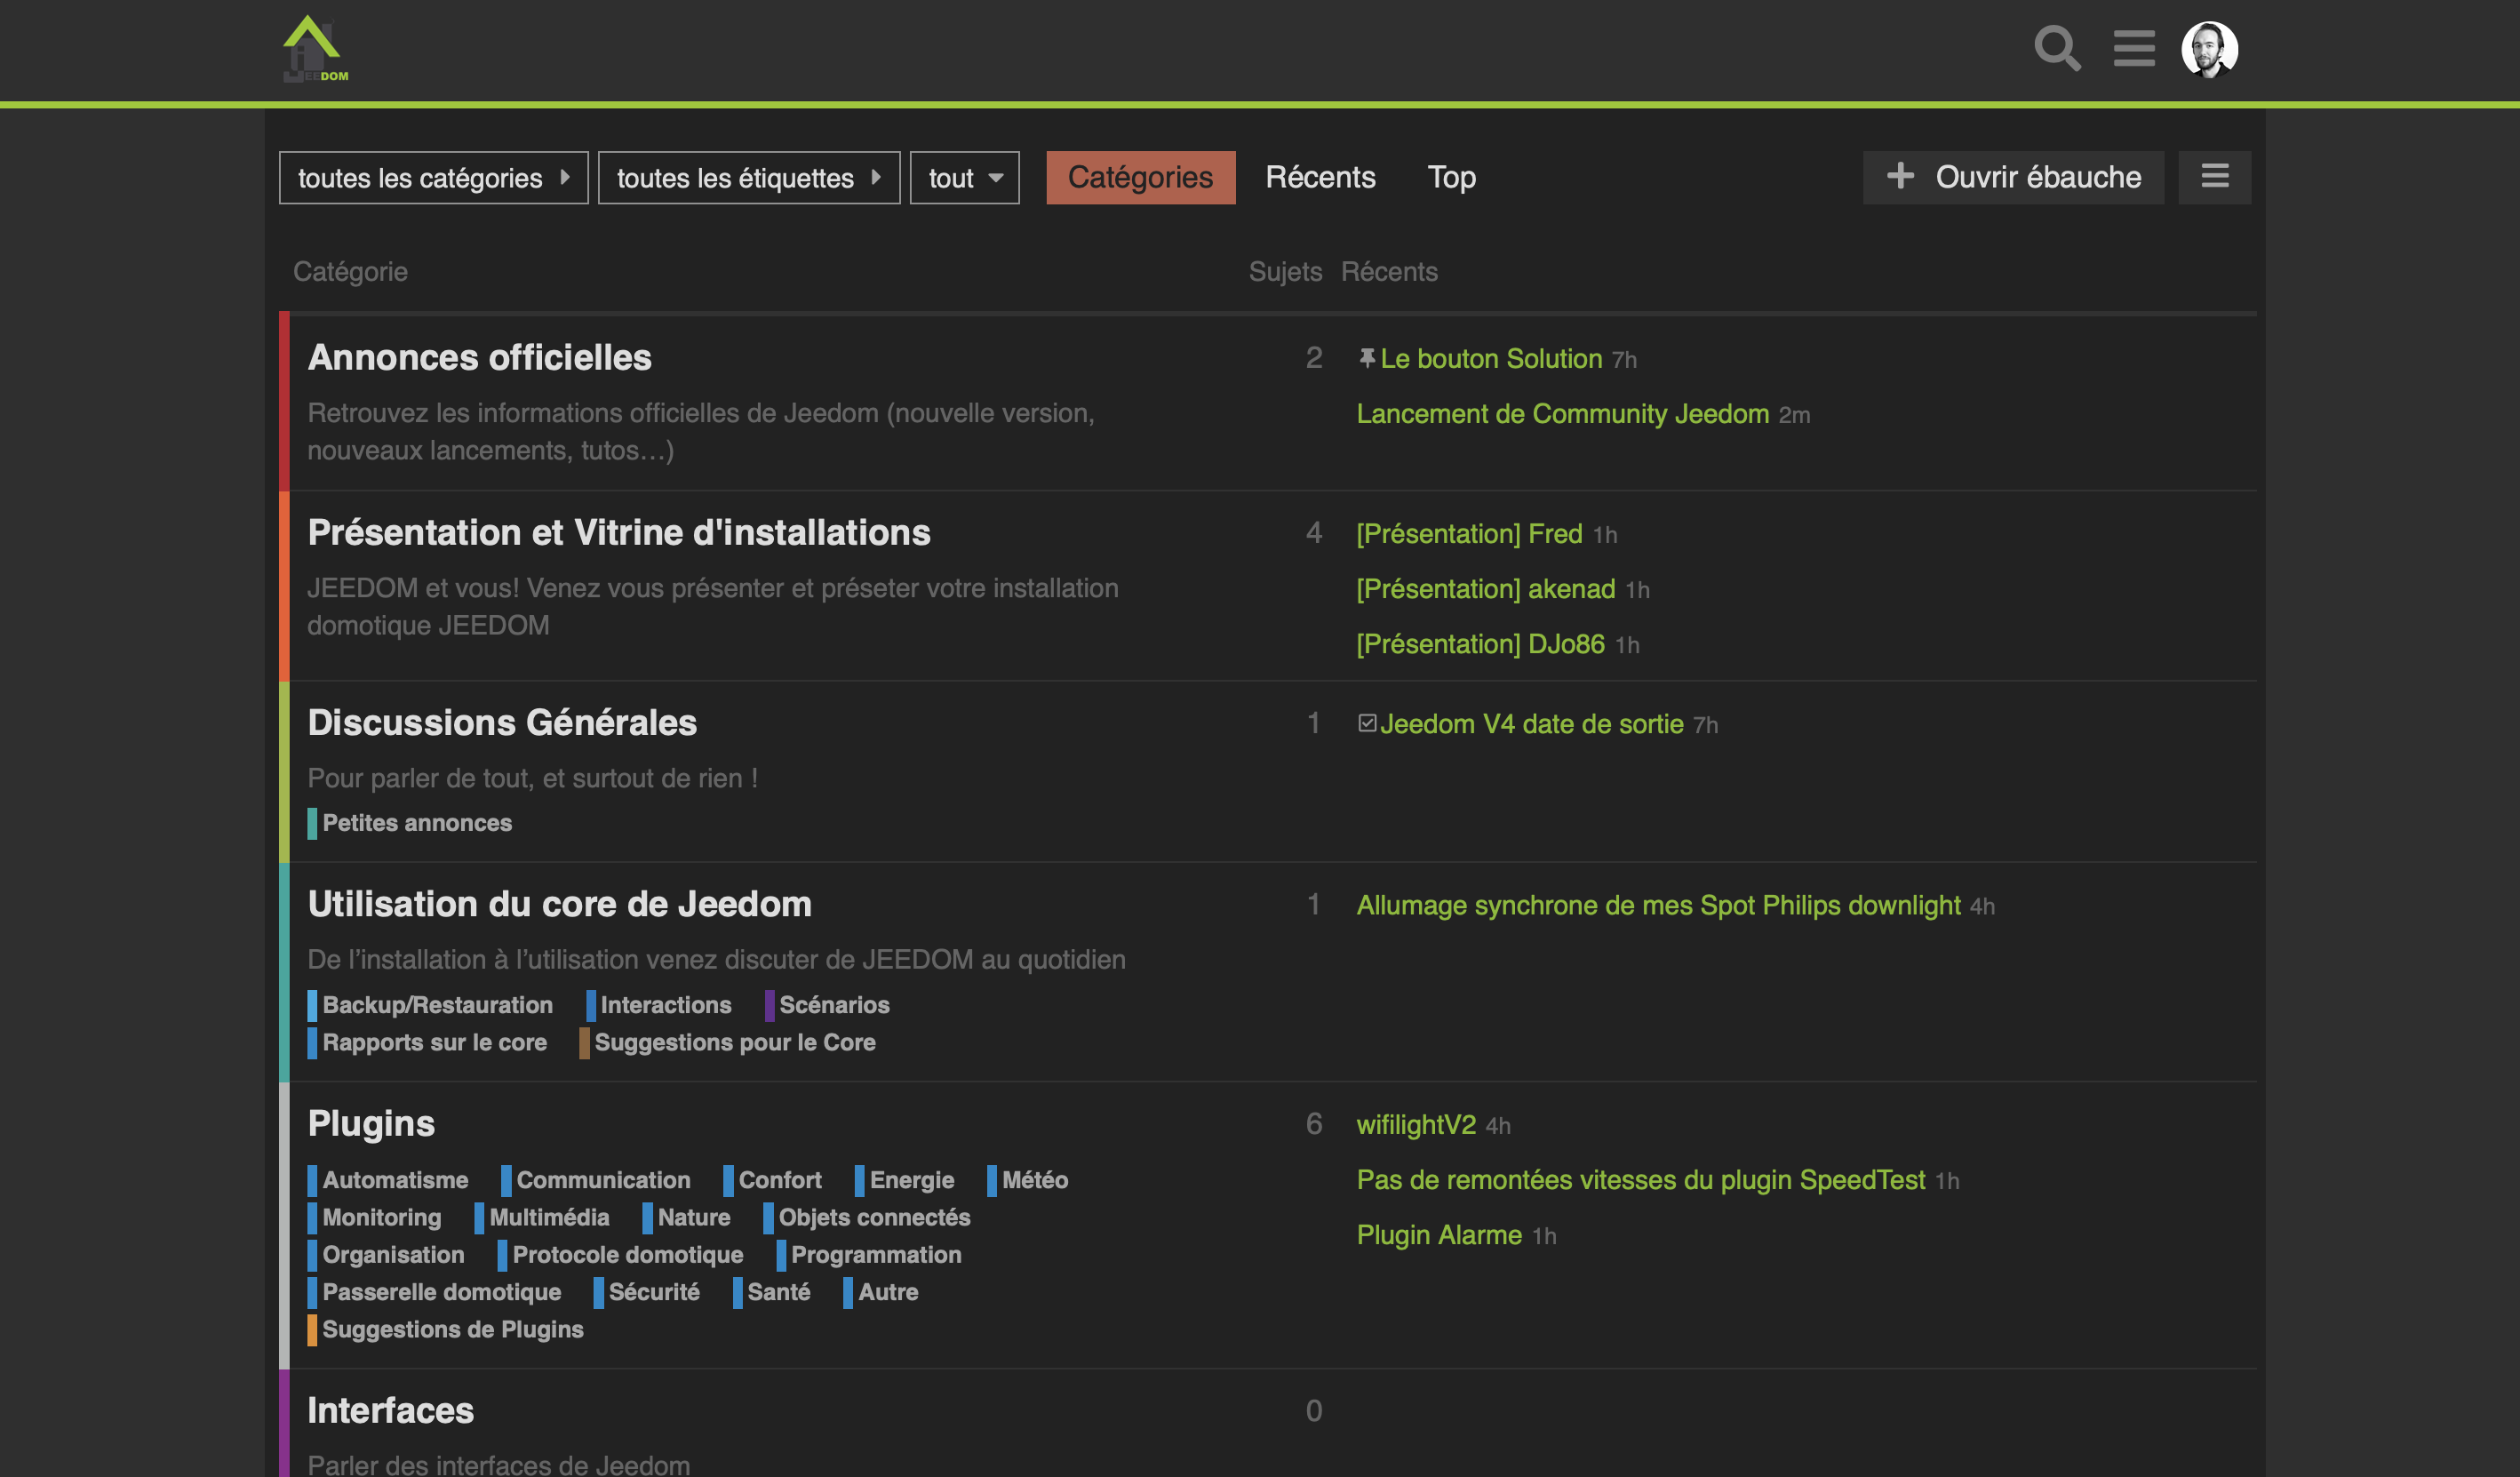Screen dimensions: 2520x1477
Task: Open the hamburger menu in header
Action: pos(2133,48)
